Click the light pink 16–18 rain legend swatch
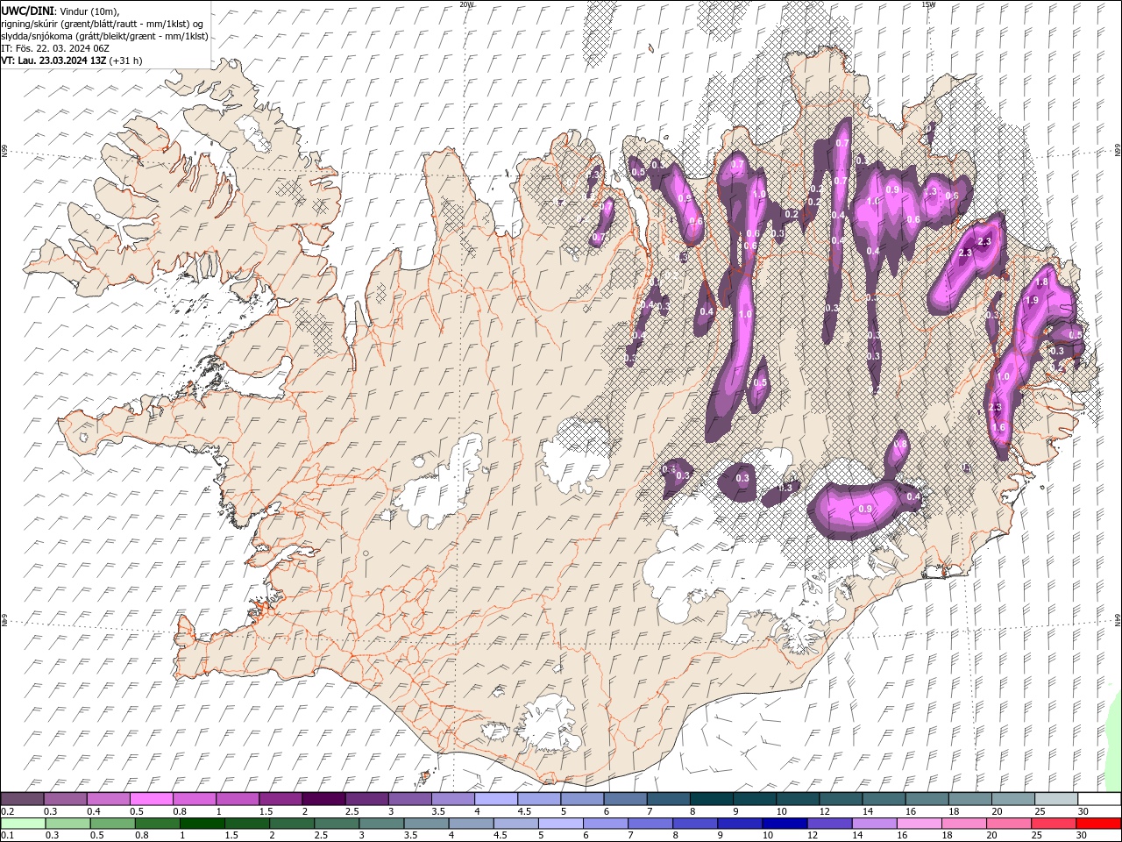The image size is (1122, 842). pyautogui.click(x=920, y=824)
